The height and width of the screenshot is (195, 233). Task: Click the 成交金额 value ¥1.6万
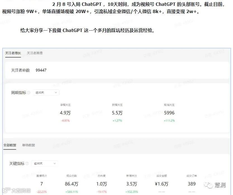tap(162, 184)
